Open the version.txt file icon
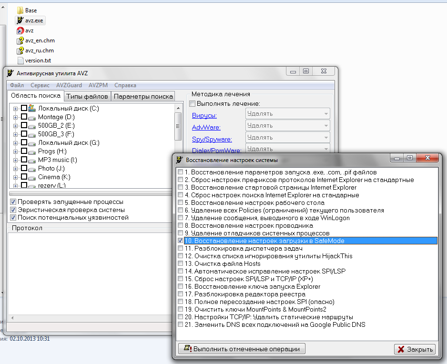The image size is (447, 364). pyautogui.click(x=20, y=61)
